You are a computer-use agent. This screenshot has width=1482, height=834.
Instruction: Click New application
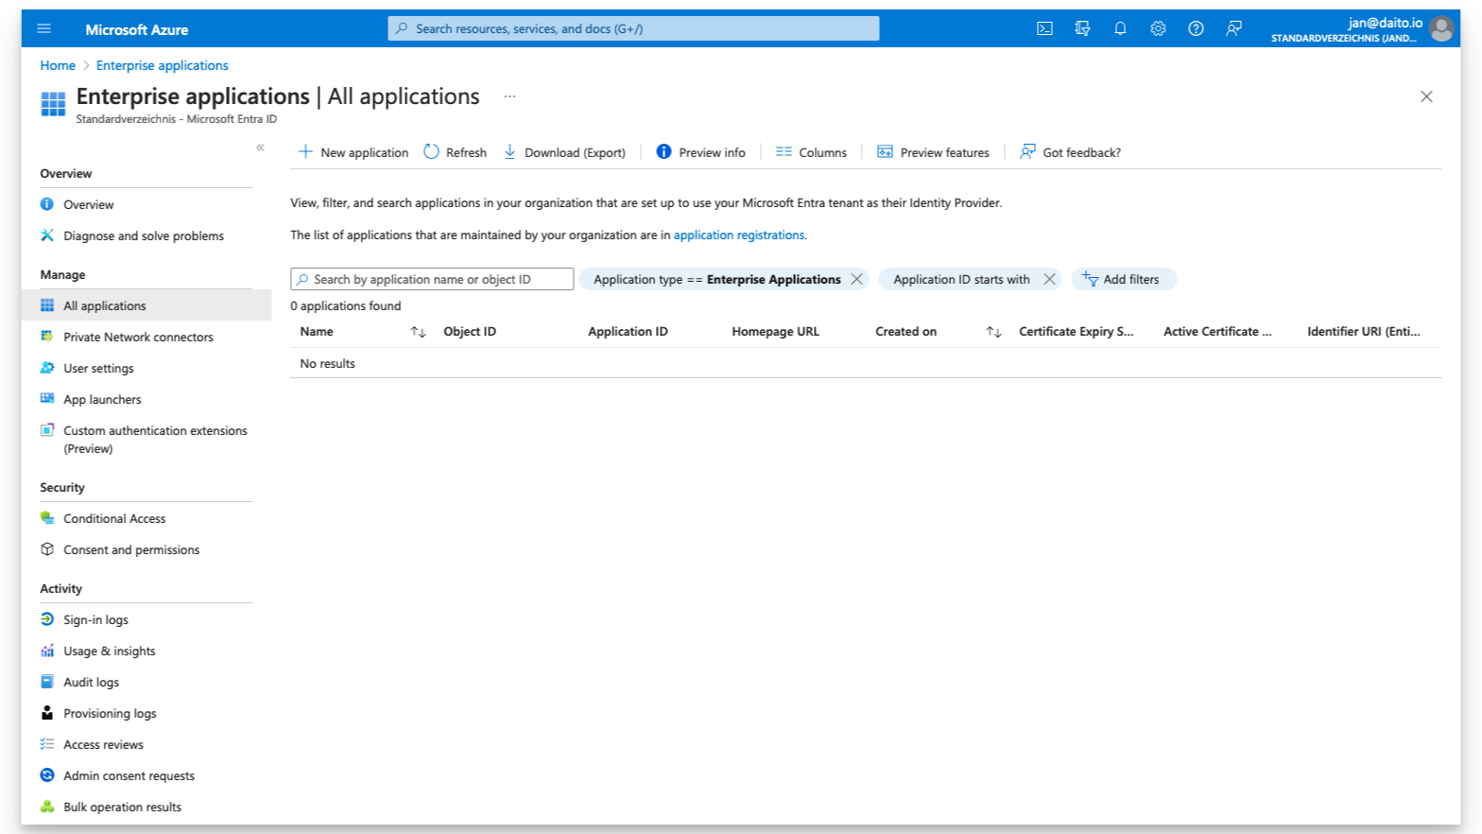(353, 152)
